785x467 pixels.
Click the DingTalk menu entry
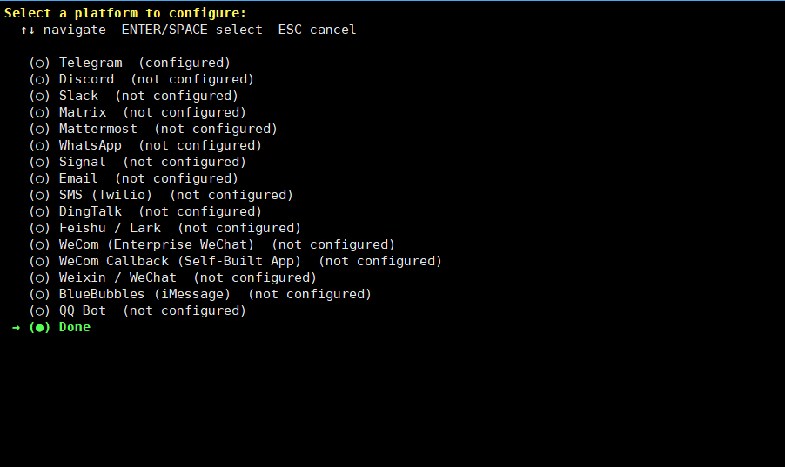[91, 211]
